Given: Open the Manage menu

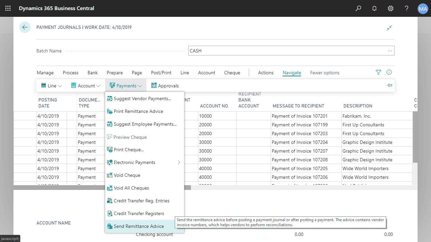Looking at the screenshot, I should (x=45, y=73).
